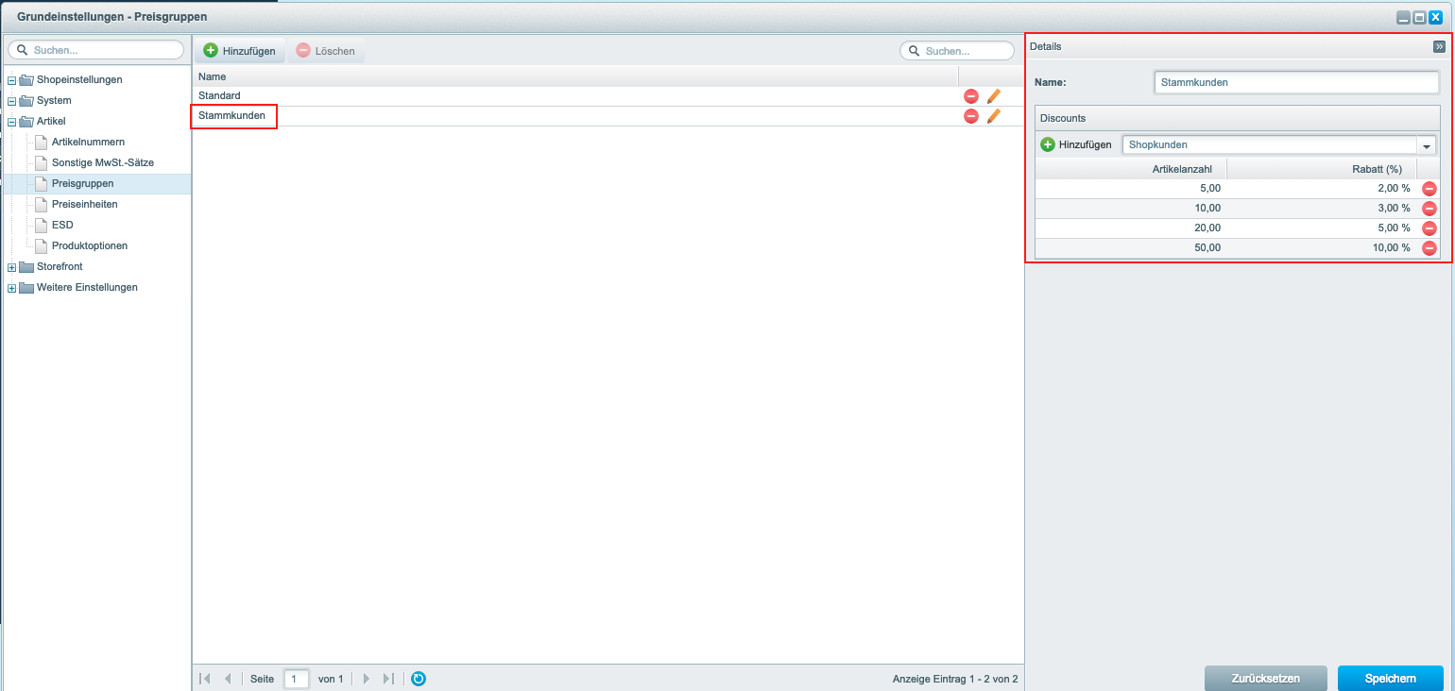Image resolution: width=1455 pixels, height=691 pixels.
Task: Collapse the Artikel tree folder
Action: tap(12, 122)
